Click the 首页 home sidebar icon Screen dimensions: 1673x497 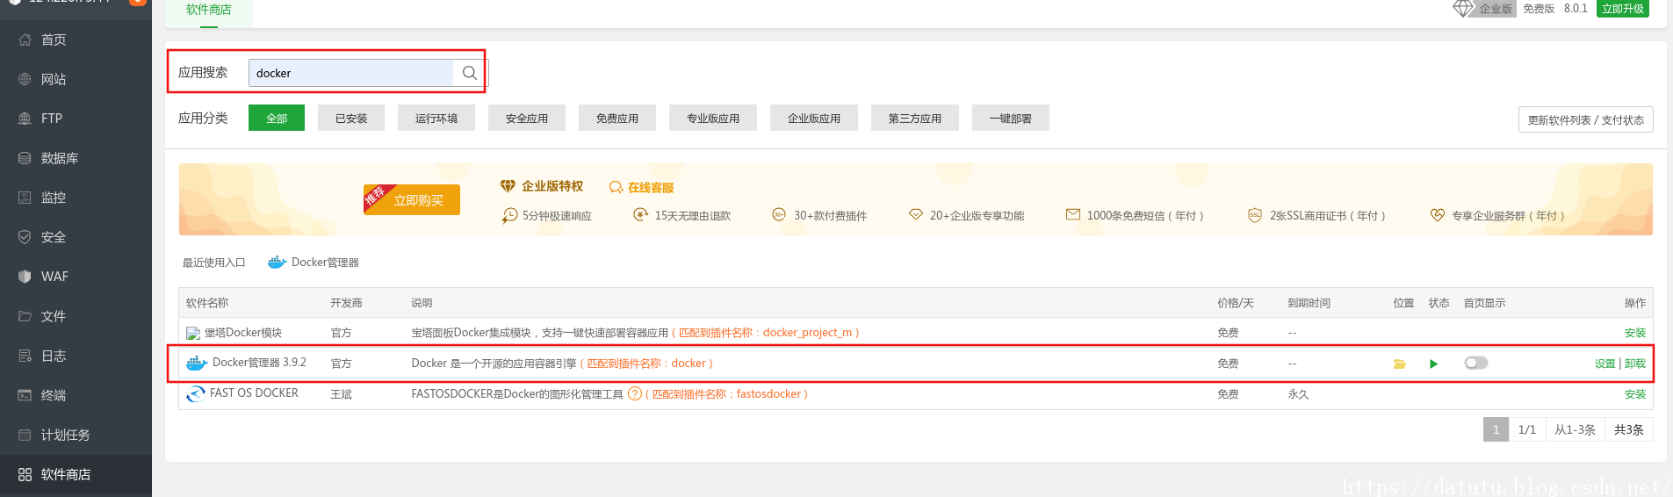pos(25,40)
